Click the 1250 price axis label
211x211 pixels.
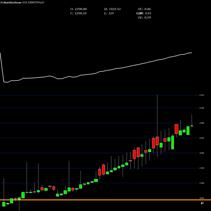click(x=202, y=138)
